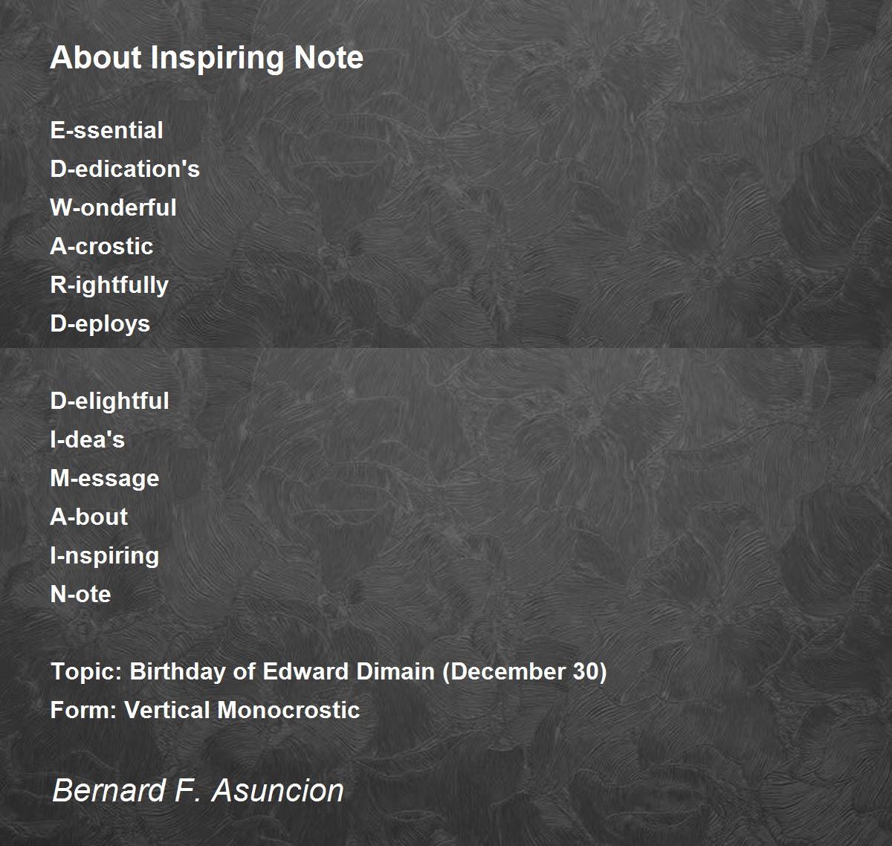Click the line E-ssential
Image resolution: width=892 pixels, height=846 pixels.
pyautogui.click(x=106, y=130)
